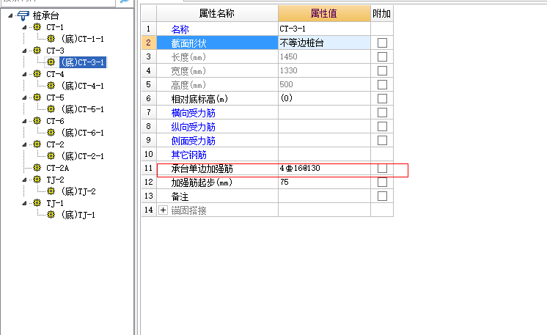The image size is (547, 335).
Task: Click the gear icon beside (底)CT-1-1
Action: (x=51, y=38)
